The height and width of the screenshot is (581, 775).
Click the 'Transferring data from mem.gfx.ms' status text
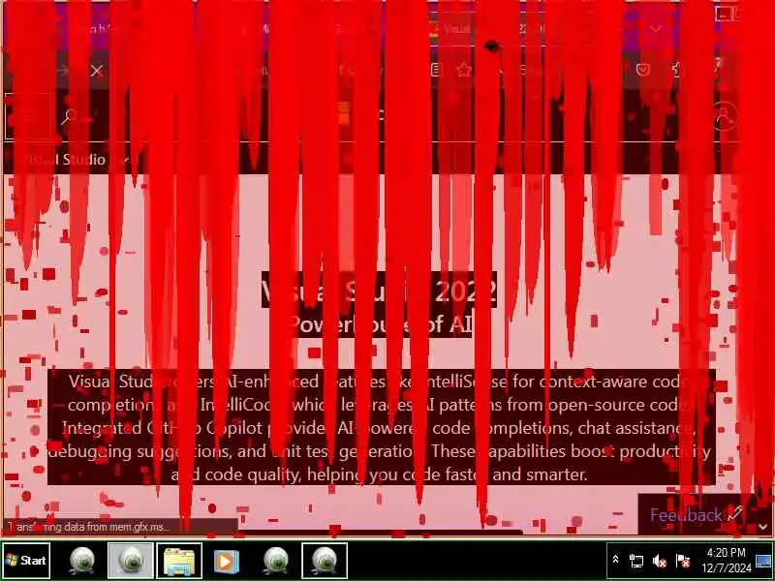point(88,527)
